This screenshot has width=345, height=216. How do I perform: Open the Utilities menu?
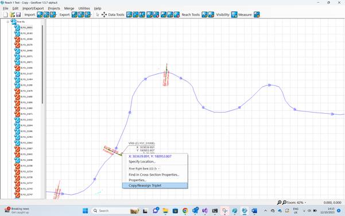click(x=84, y=9)
